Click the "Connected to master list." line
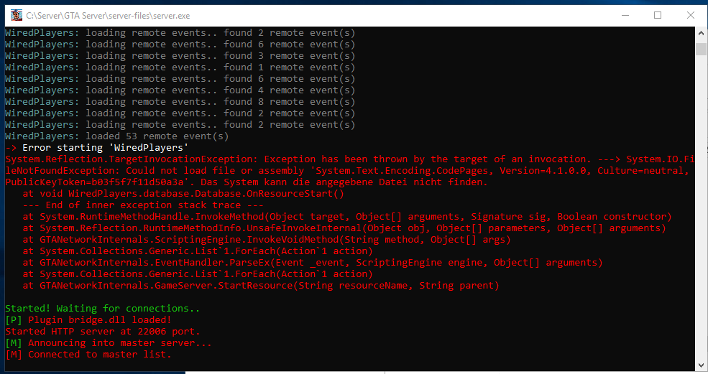This screenshot has width=708, height=374. coord(88,355)
